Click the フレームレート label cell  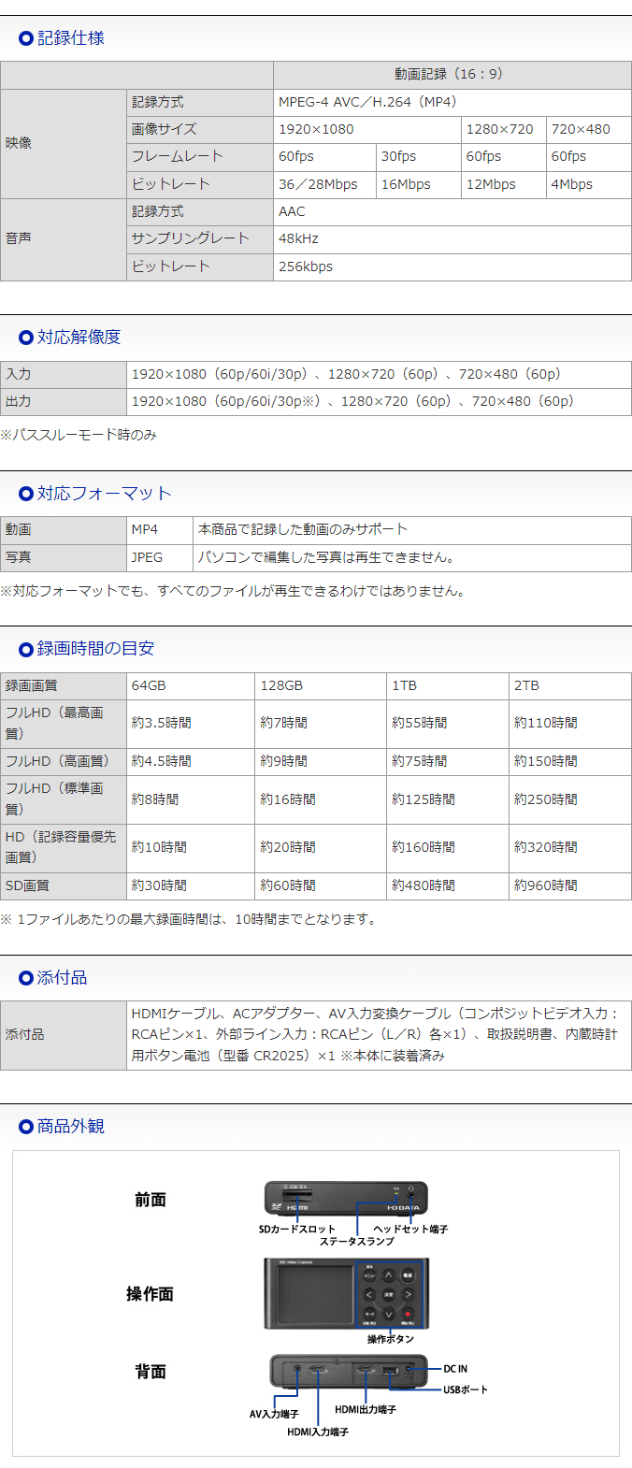point(200,156)
